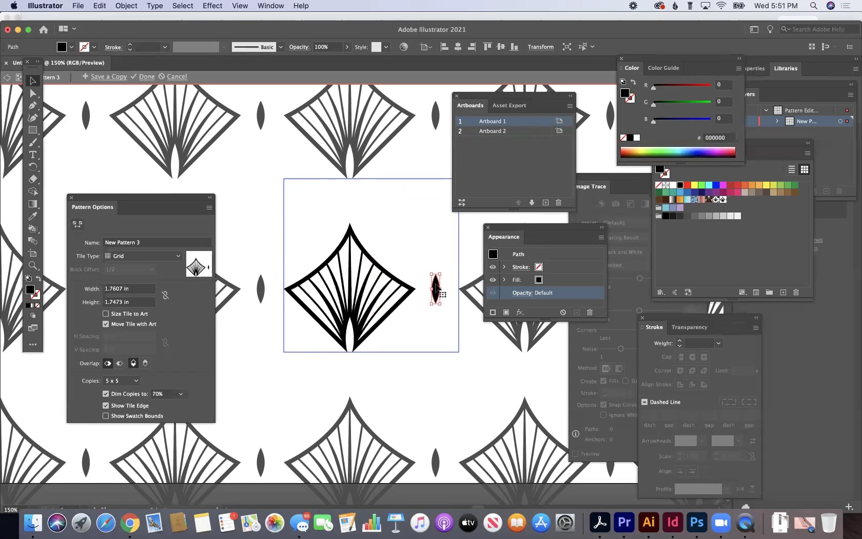The height and width of the screenshot is (539, 862).
Task: Select the Rectangle tool
Action: pos(33,130)
